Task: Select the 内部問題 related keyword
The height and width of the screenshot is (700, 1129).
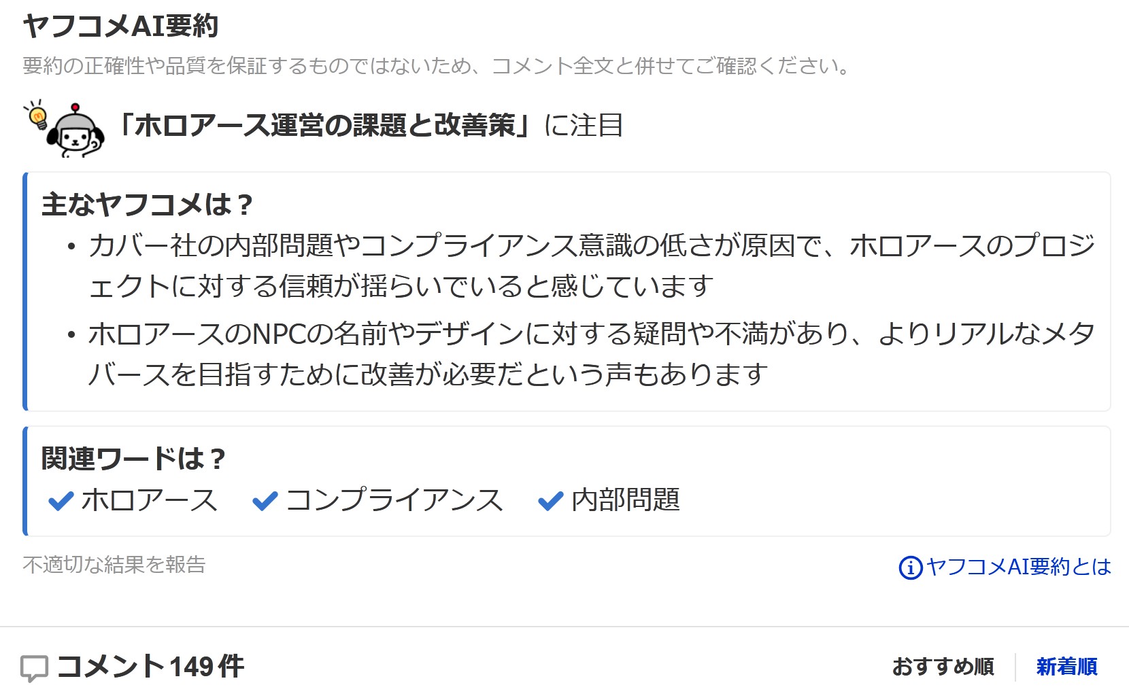Action: (x=625, y=500)
